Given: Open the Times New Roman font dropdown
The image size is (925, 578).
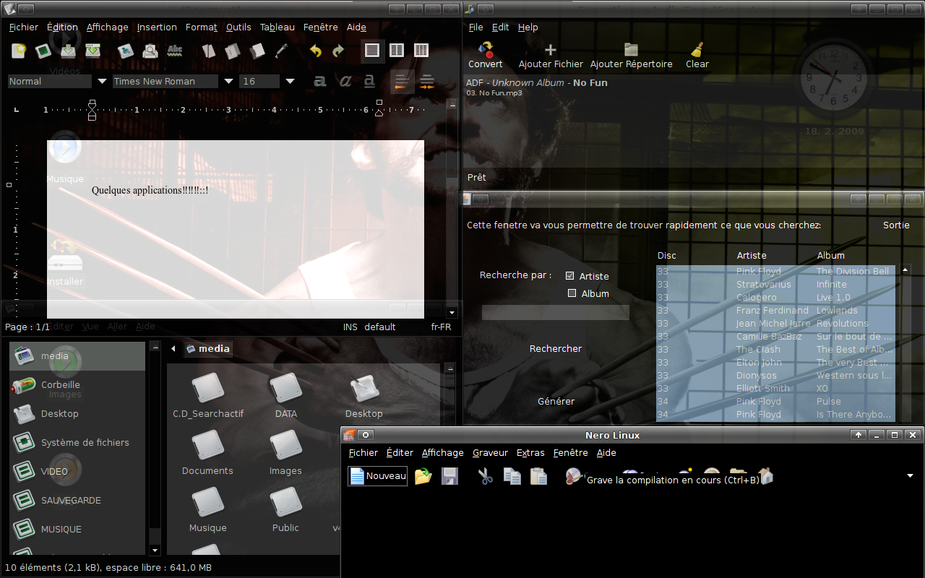Looking at the screenshot, I should pos(228,82).
